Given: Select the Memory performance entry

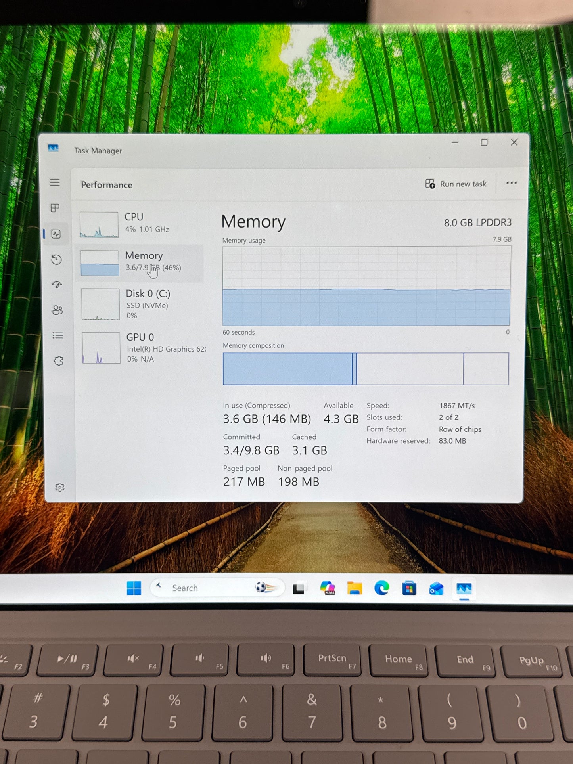Looking at the screenshot, I should (x=140, y=263).
